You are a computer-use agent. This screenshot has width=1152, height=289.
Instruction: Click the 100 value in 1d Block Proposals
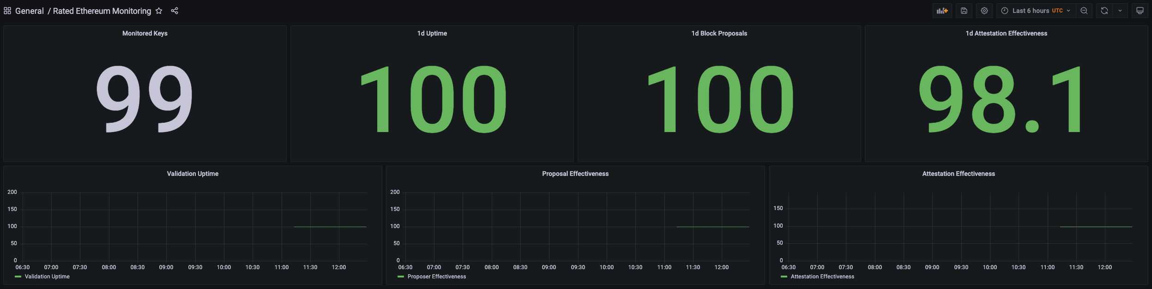coord(720,99)
